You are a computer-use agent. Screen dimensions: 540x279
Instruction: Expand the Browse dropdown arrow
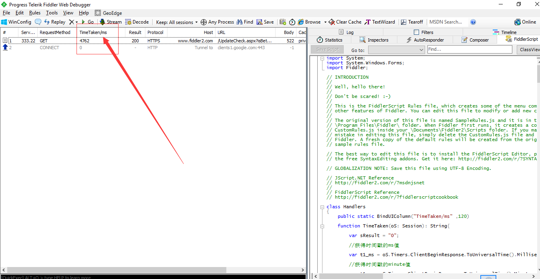pyautogui.click(x=325, y=22)
